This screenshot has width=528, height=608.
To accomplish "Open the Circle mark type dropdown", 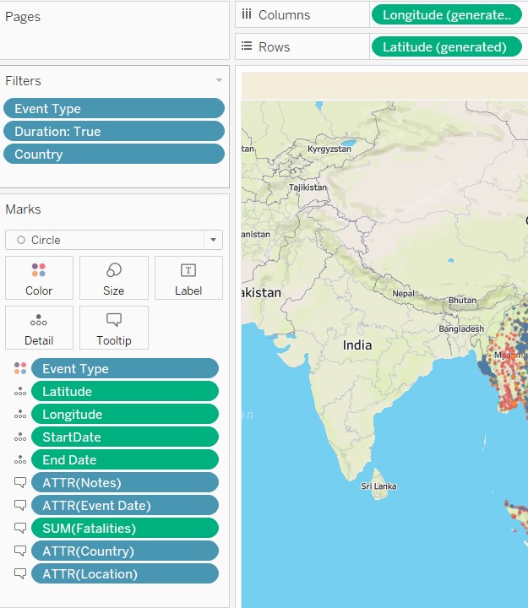I will pyautogui.click(x=114, y=240).
